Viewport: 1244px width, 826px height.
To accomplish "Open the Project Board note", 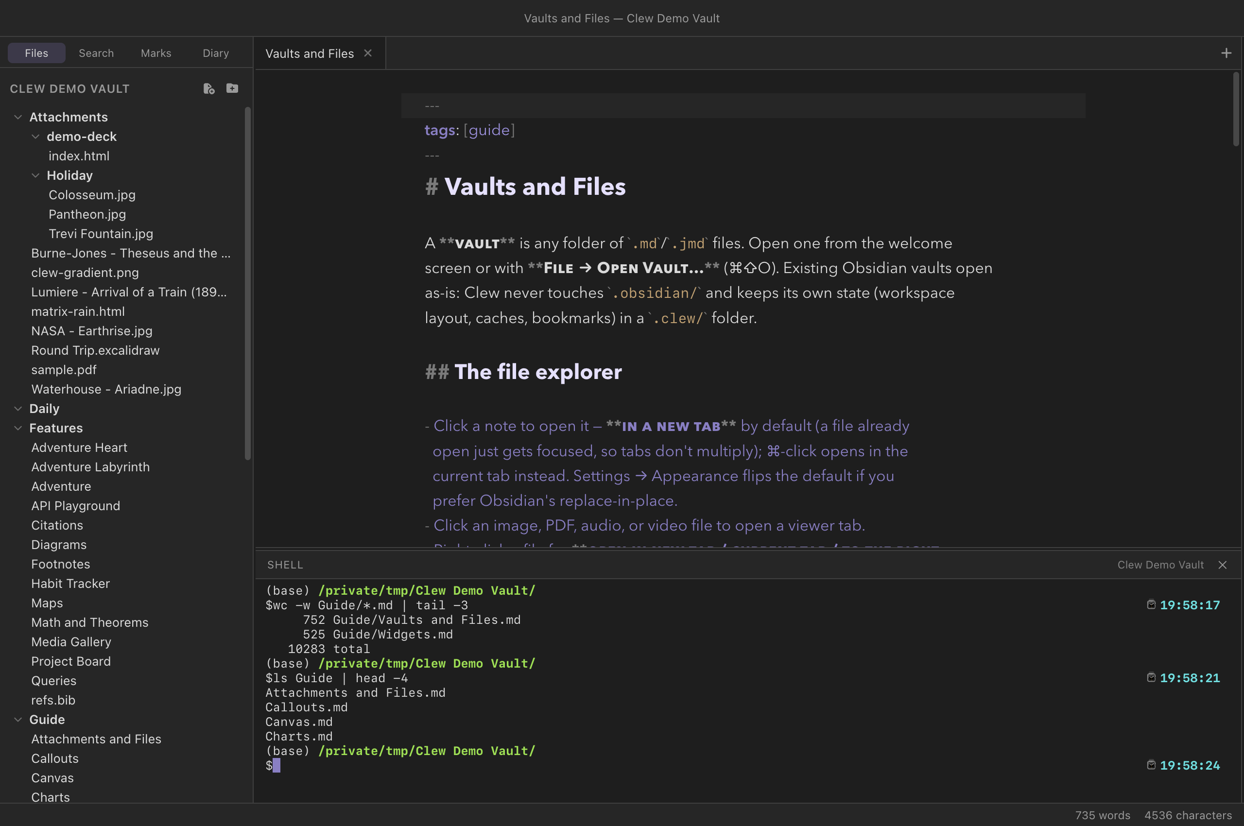I will click(71, 662).
